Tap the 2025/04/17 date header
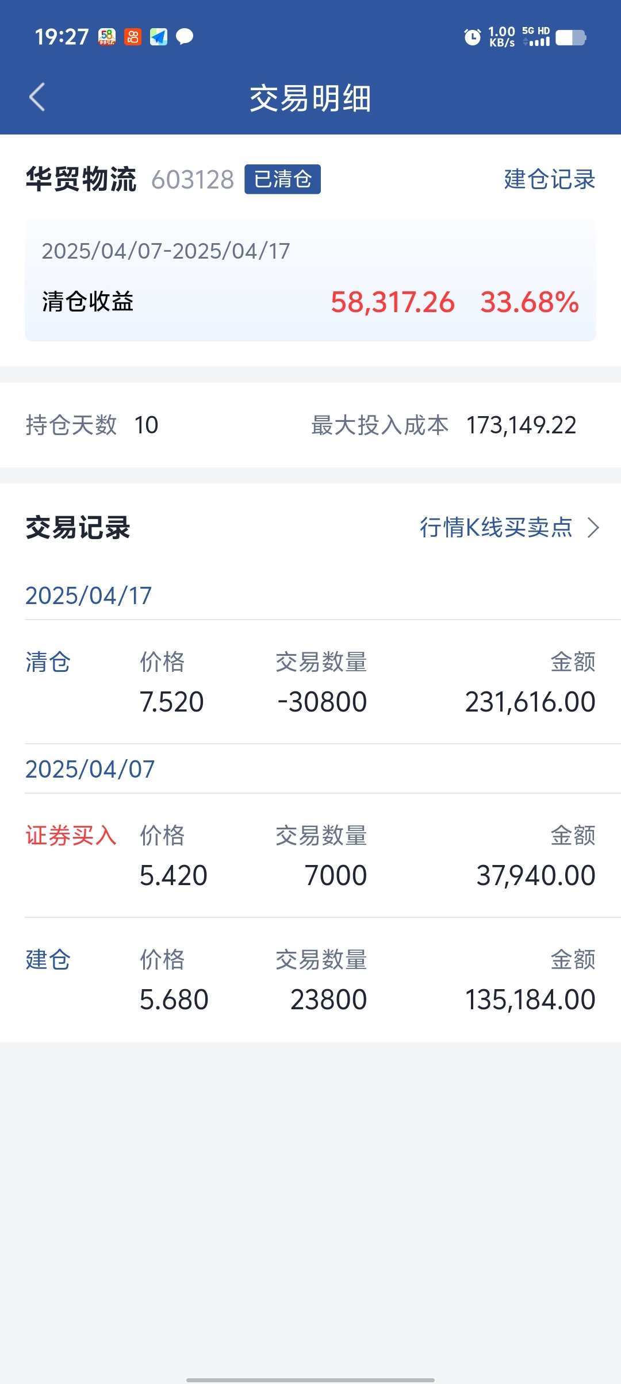 89,595
